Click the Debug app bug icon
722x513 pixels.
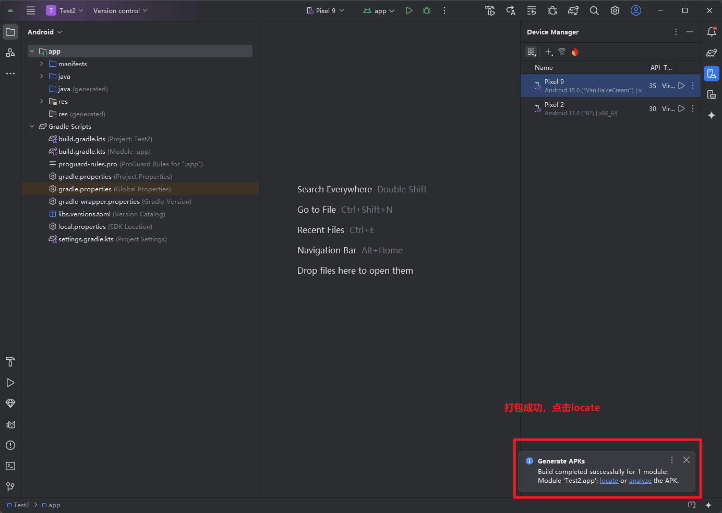tap(427, 10)
